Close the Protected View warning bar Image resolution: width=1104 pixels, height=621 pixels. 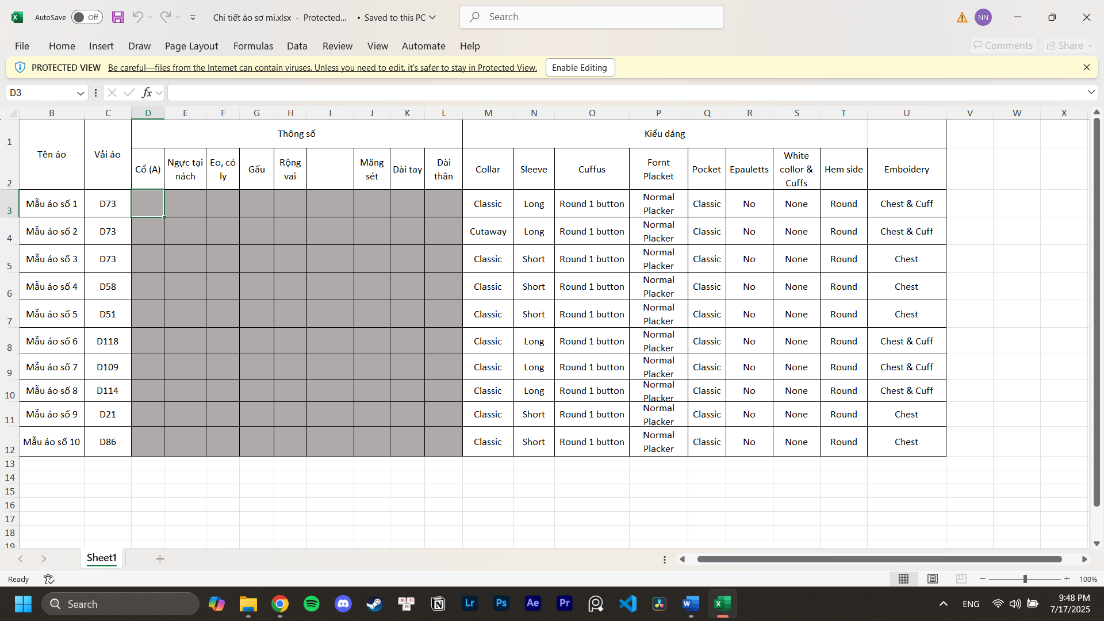1086,68
